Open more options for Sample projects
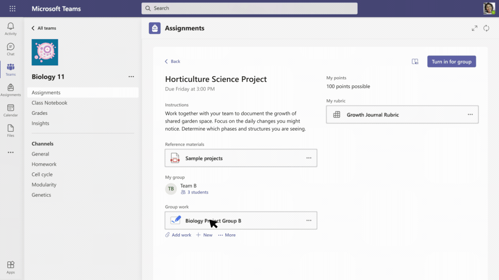 [309, 158]
